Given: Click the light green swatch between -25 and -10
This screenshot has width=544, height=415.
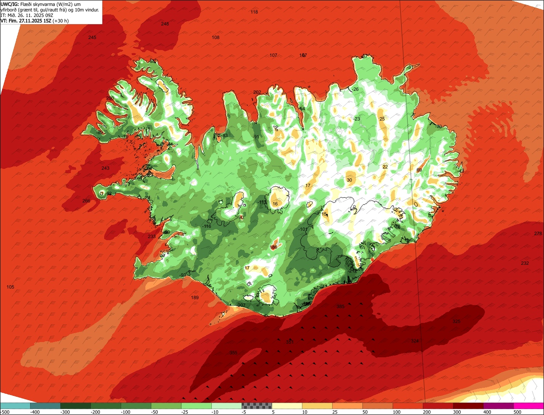Looking at the screenshot, I should pos(196,406).
